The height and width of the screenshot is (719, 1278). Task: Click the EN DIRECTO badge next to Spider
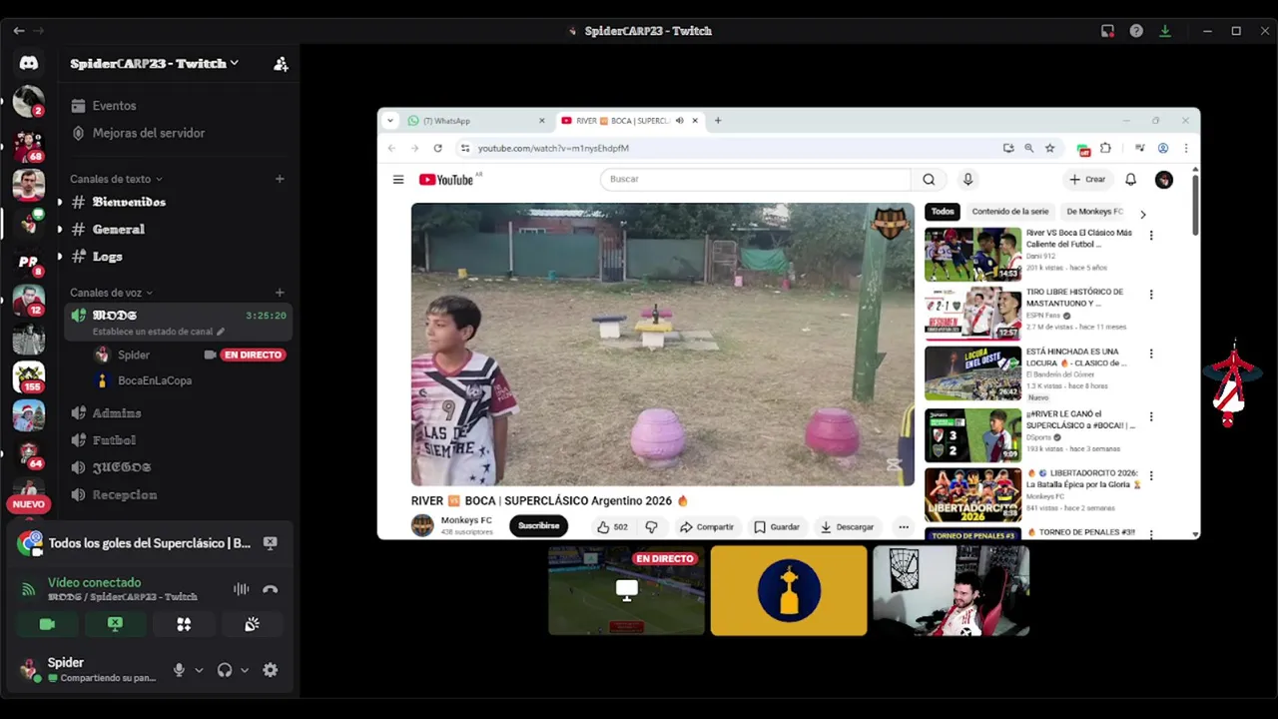click(253, 355)
